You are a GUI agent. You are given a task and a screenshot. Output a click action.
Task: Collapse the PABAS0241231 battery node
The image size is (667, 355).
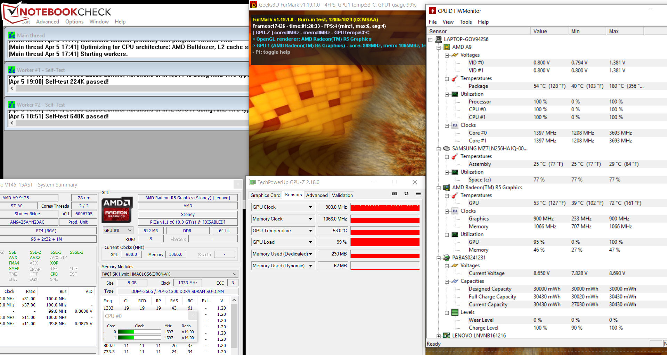[439, 258]
